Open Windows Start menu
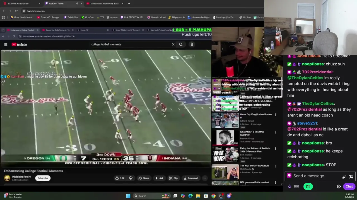The image size is (357, 200). coord(128,196)
